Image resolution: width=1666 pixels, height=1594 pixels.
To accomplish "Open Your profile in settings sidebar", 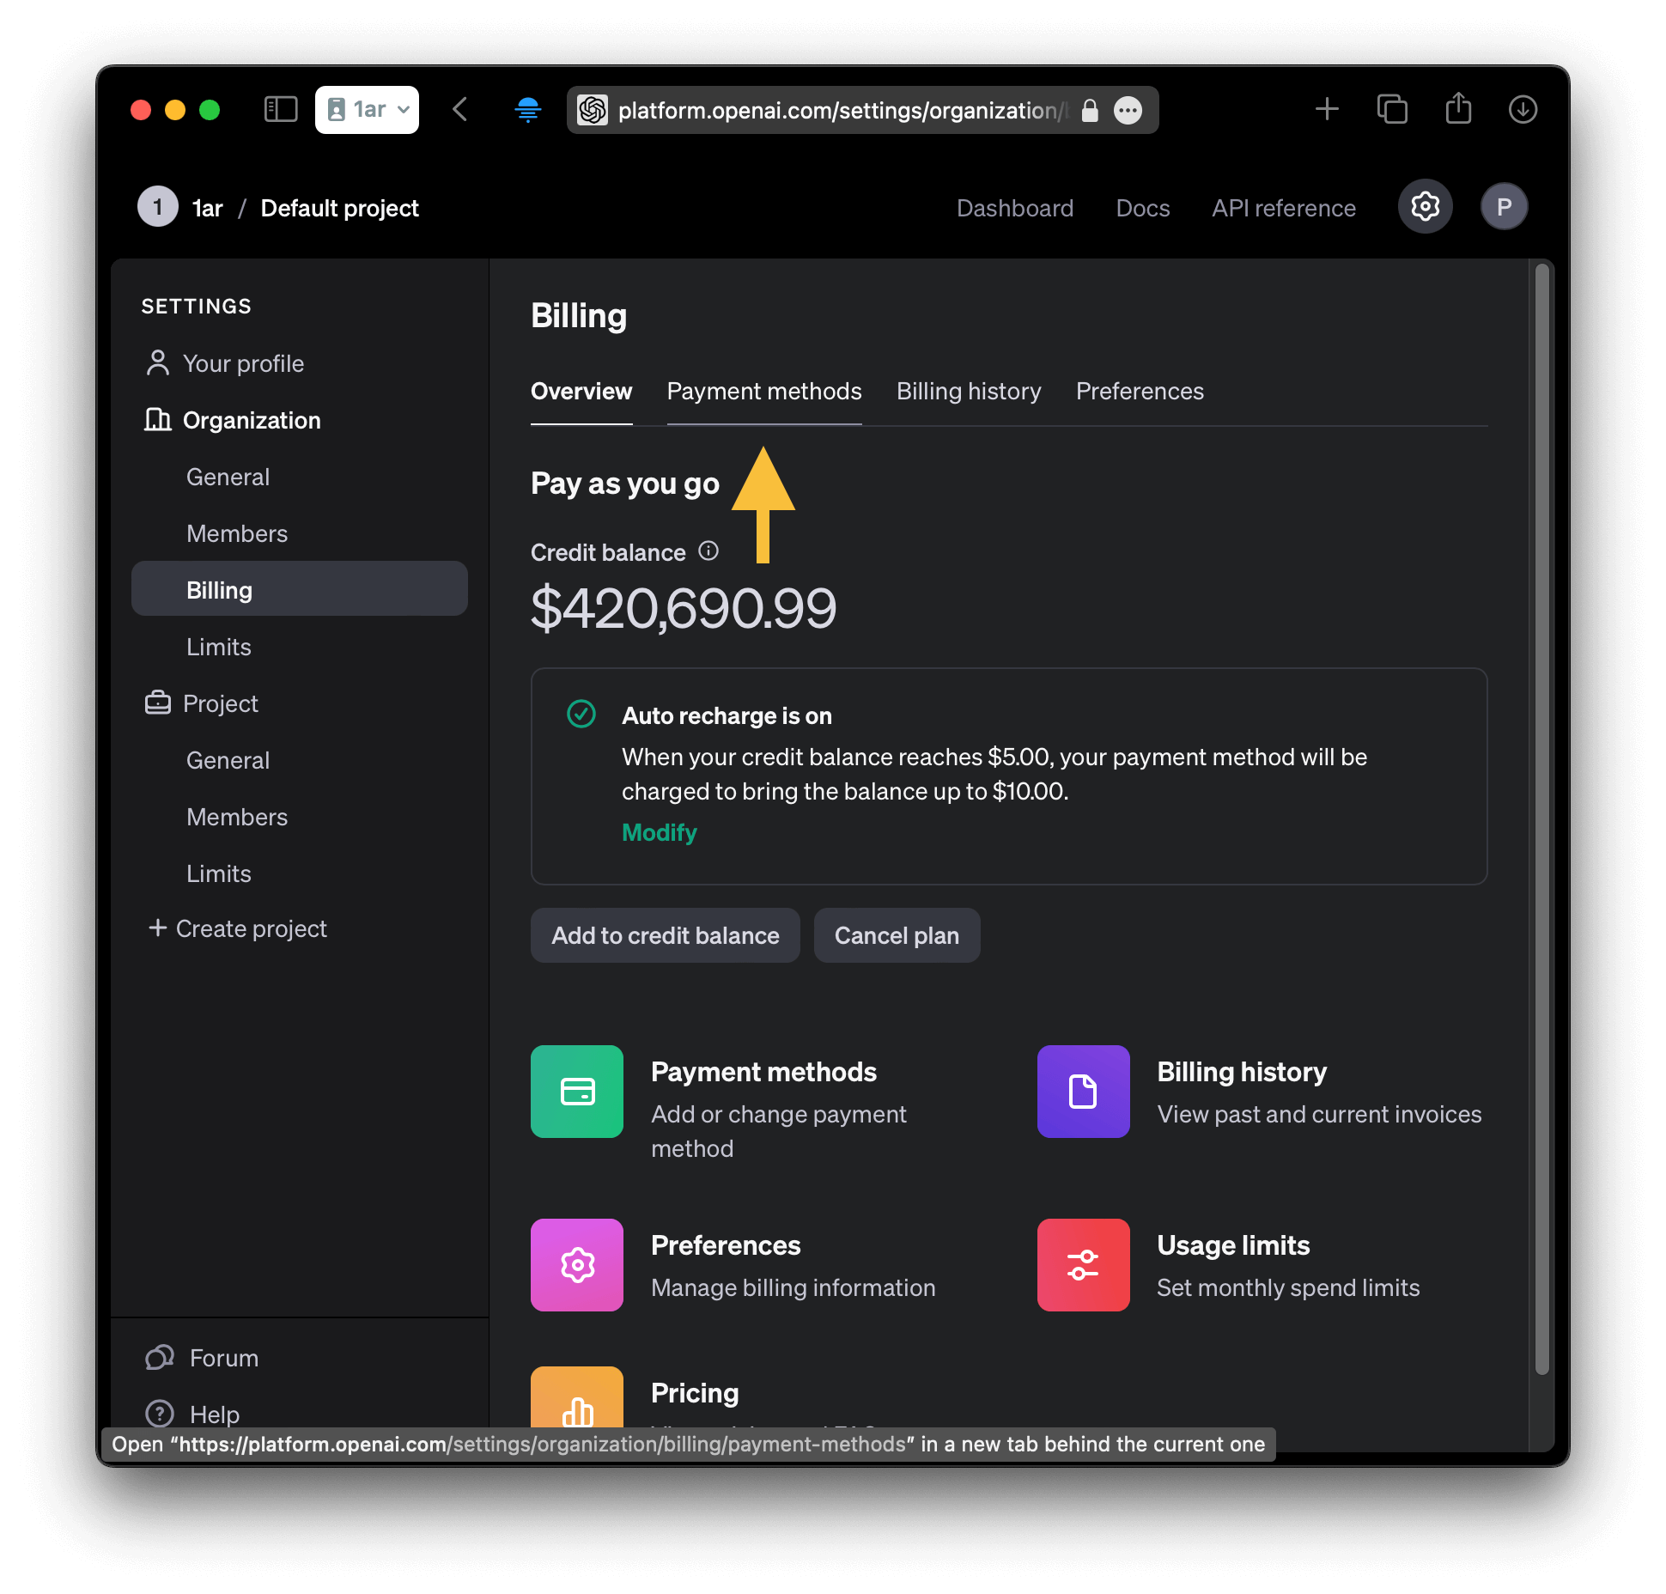I will coord(225,363).
